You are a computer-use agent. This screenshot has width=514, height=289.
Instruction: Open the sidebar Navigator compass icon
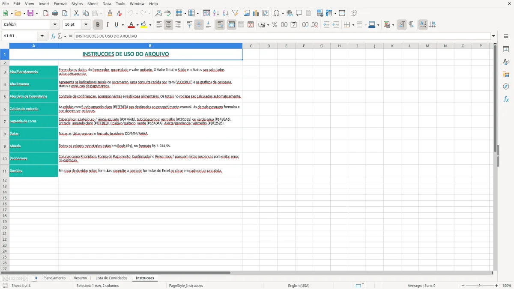(506, 86)
